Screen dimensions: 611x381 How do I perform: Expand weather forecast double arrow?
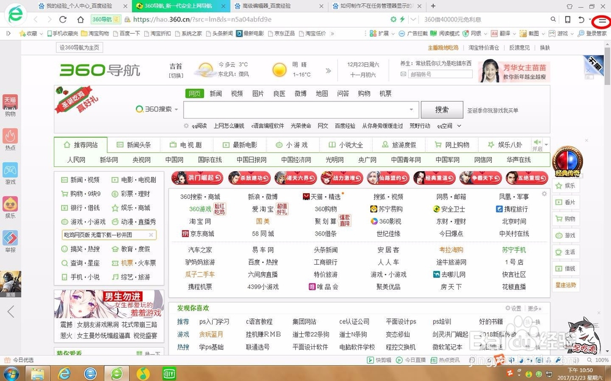pos(328,70)
